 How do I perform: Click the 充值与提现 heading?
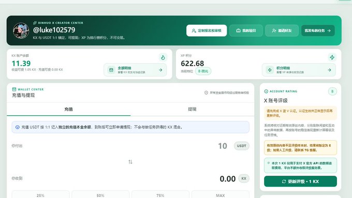(x=23, y=95)
